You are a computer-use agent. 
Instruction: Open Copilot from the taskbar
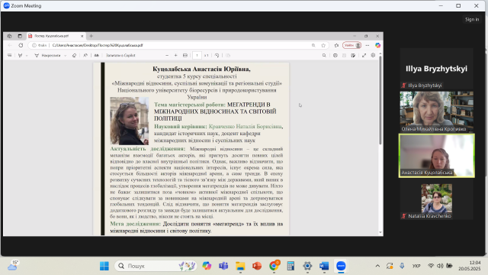pyautogui.click(x=207, y=266)
